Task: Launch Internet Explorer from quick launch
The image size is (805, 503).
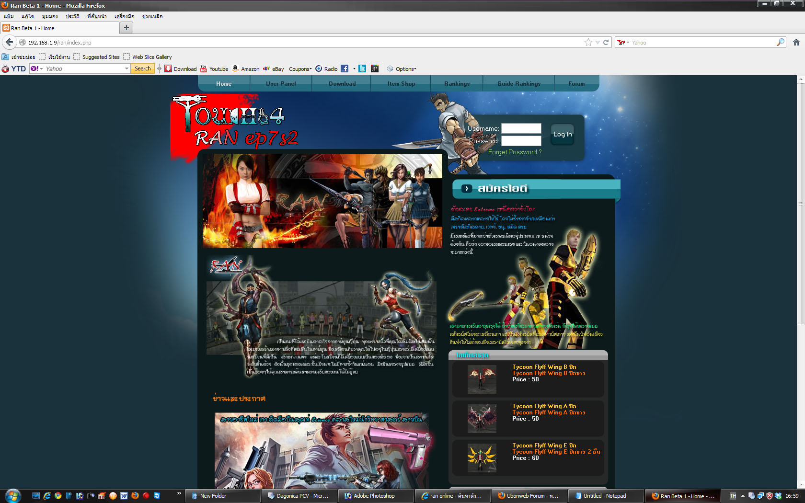Action: click(x=47, y=496)
